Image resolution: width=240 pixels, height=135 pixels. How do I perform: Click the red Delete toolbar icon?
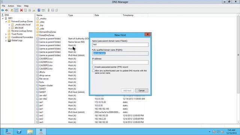click(x=21, y=10)
